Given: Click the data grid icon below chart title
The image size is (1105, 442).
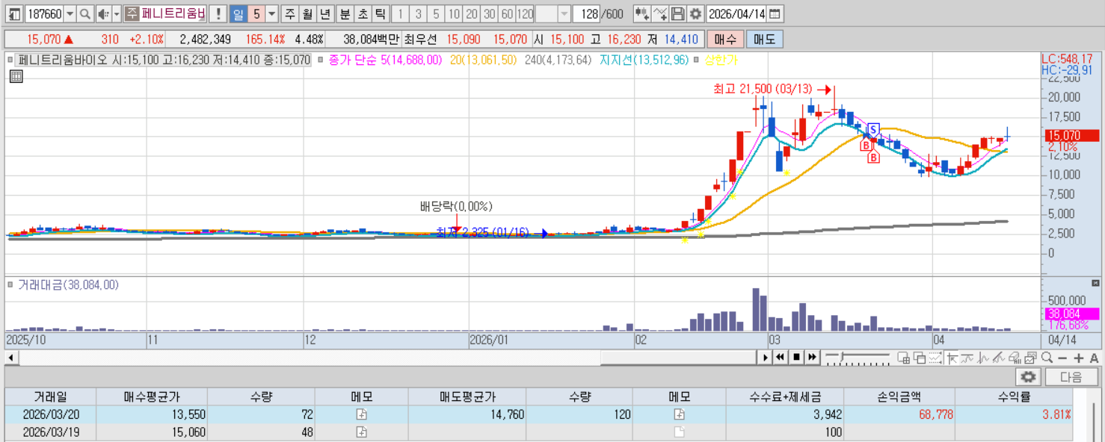Looking at the screenshot, I should [x=16, y=75].
